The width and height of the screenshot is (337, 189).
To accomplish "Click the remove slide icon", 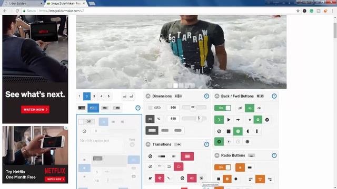I will [x=125, y=96].
